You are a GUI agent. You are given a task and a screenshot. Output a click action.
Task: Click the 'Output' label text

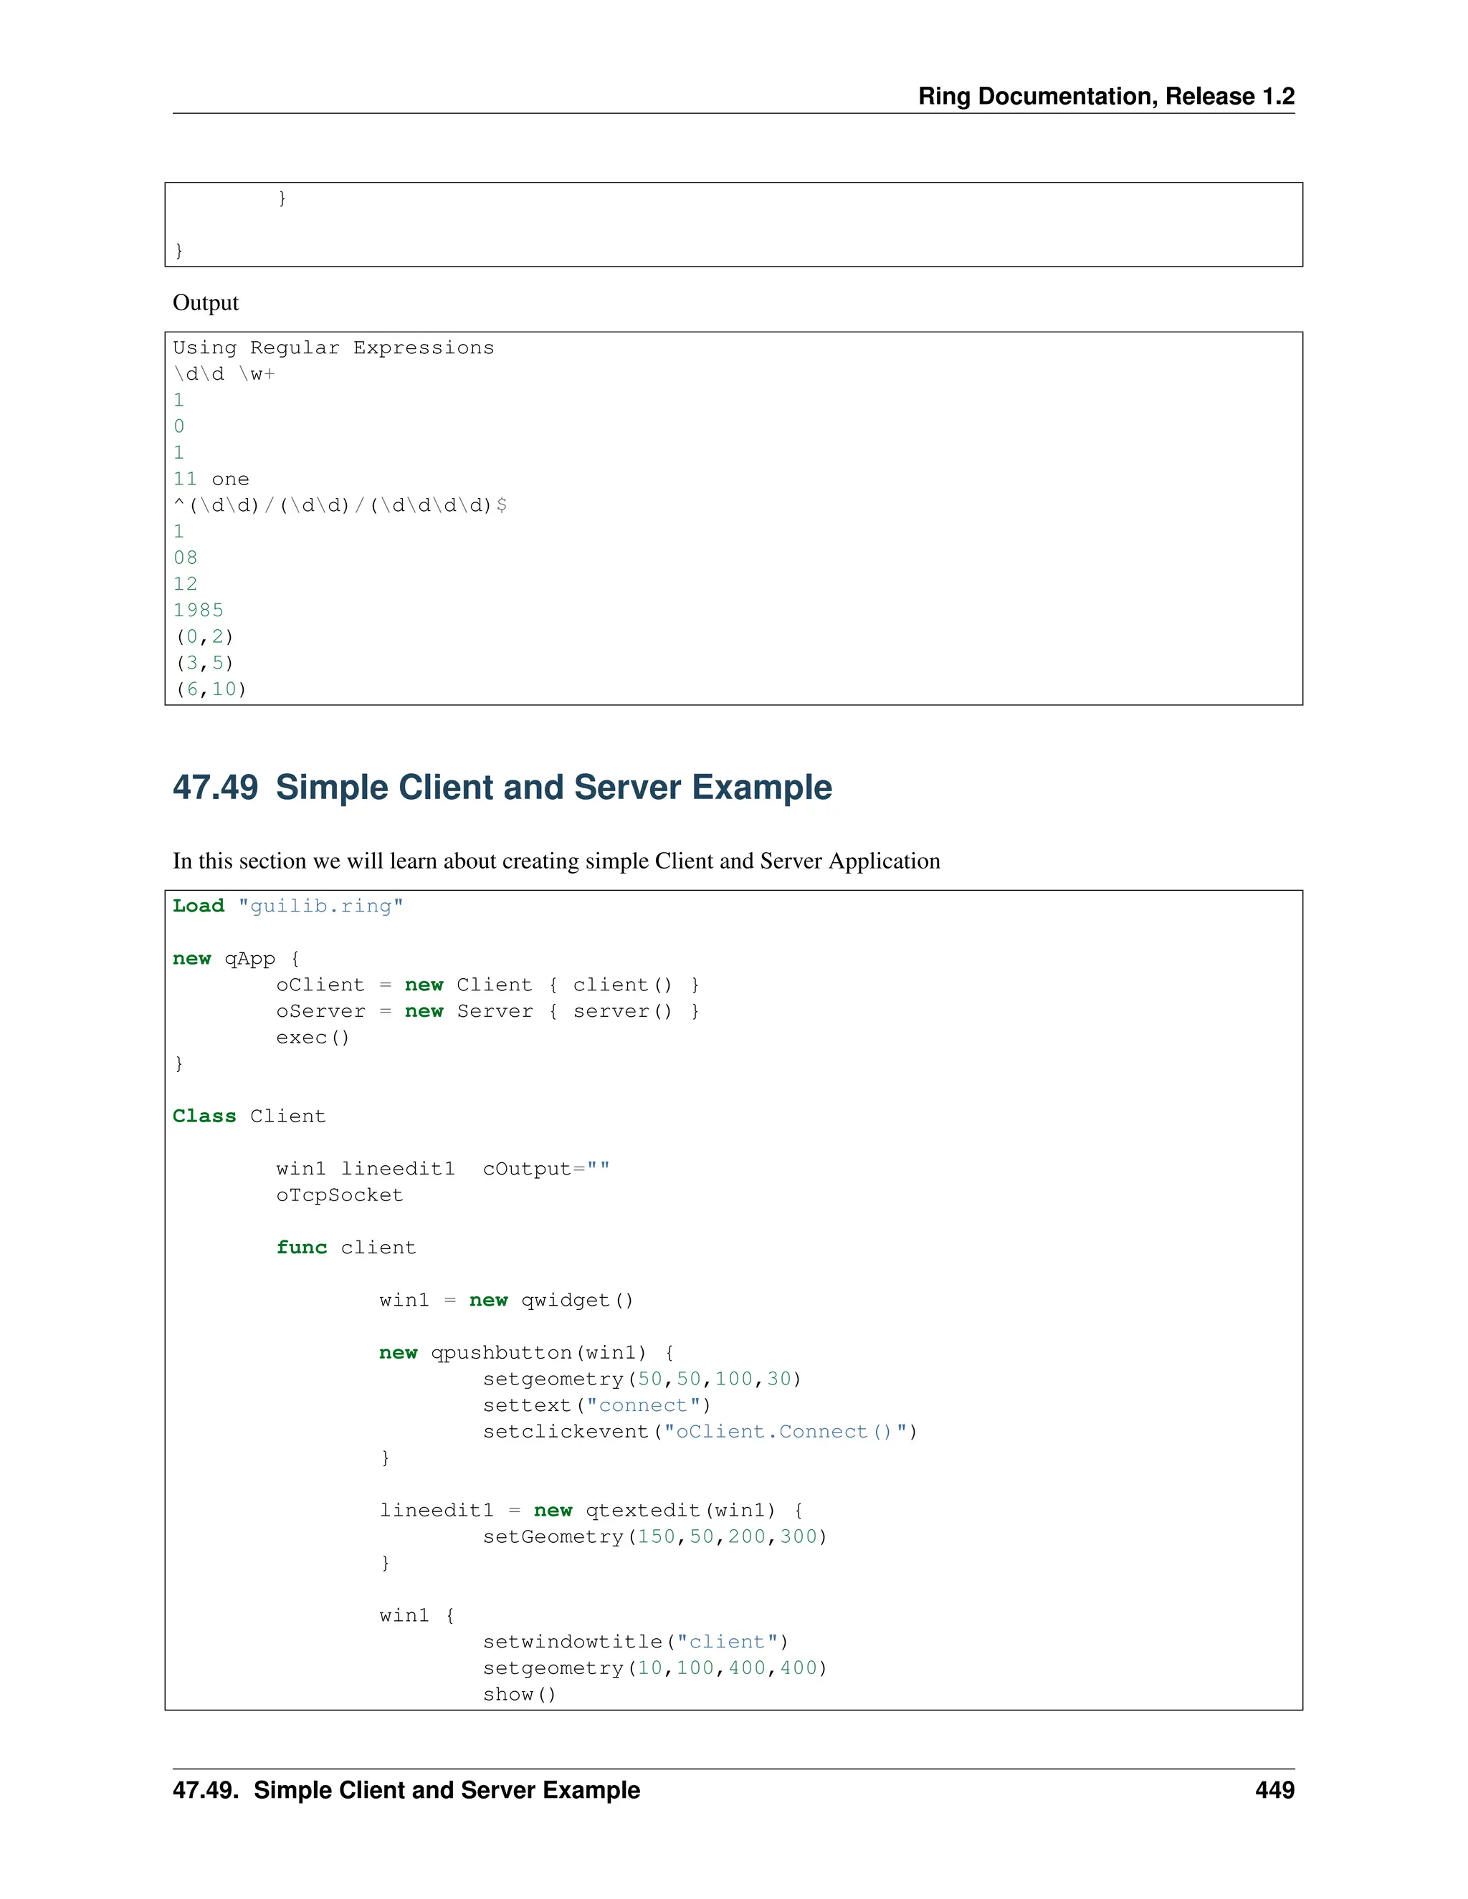(x=205, y=302)
